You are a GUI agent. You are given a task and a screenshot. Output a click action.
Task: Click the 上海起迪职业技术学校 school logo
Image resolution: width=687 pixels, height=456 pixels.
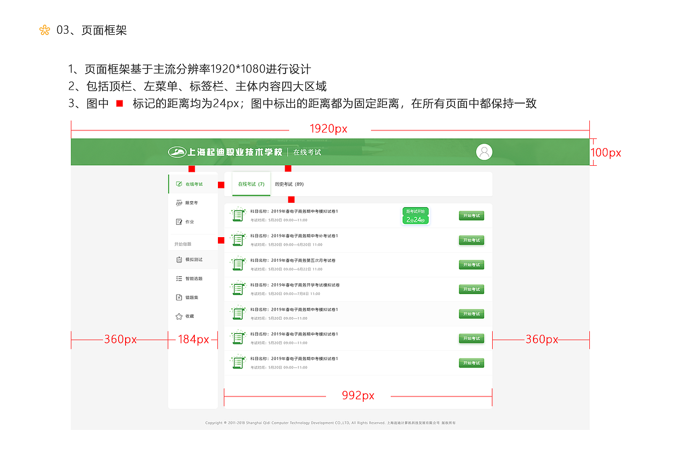click(x=225, y=152)
